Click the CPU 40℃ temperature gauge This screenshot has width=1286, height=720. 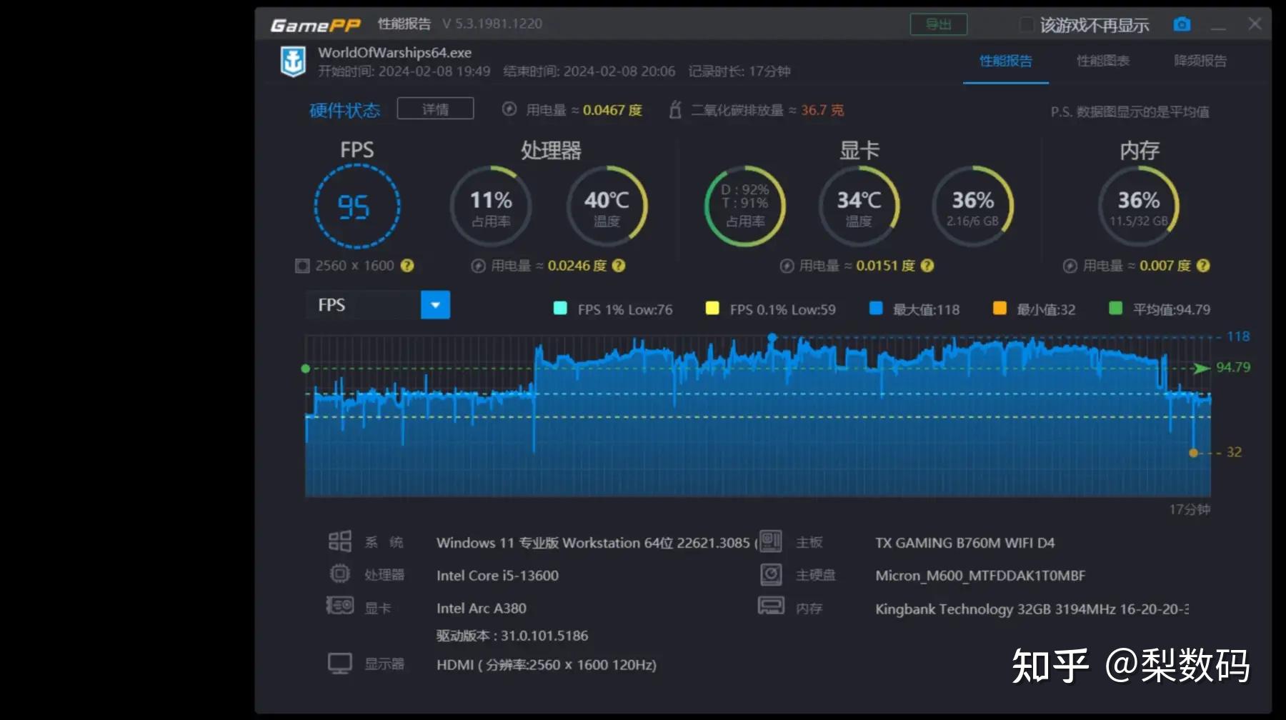click(607, 206)
